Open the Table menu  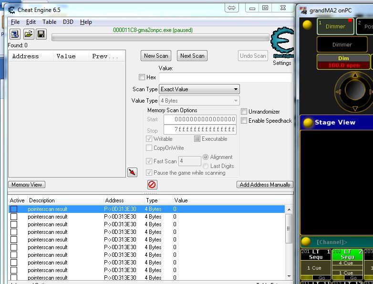click(x=50, y=22)
